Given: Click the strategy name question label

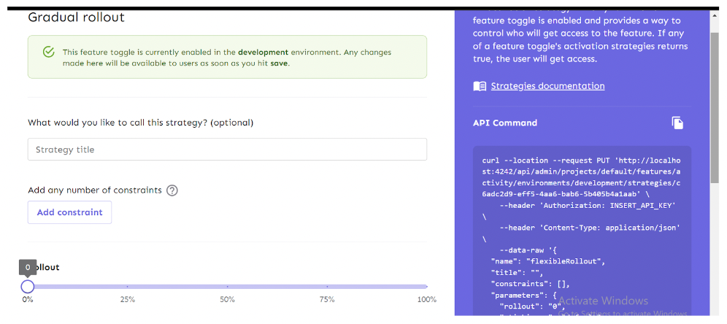Looking at the screenshot, I should [140, 123].
